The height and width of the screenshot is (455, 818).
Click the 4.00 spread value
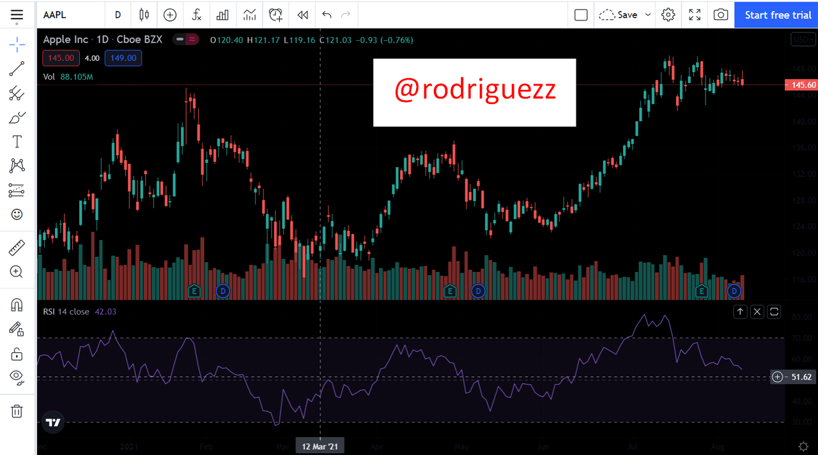[92, 58]
